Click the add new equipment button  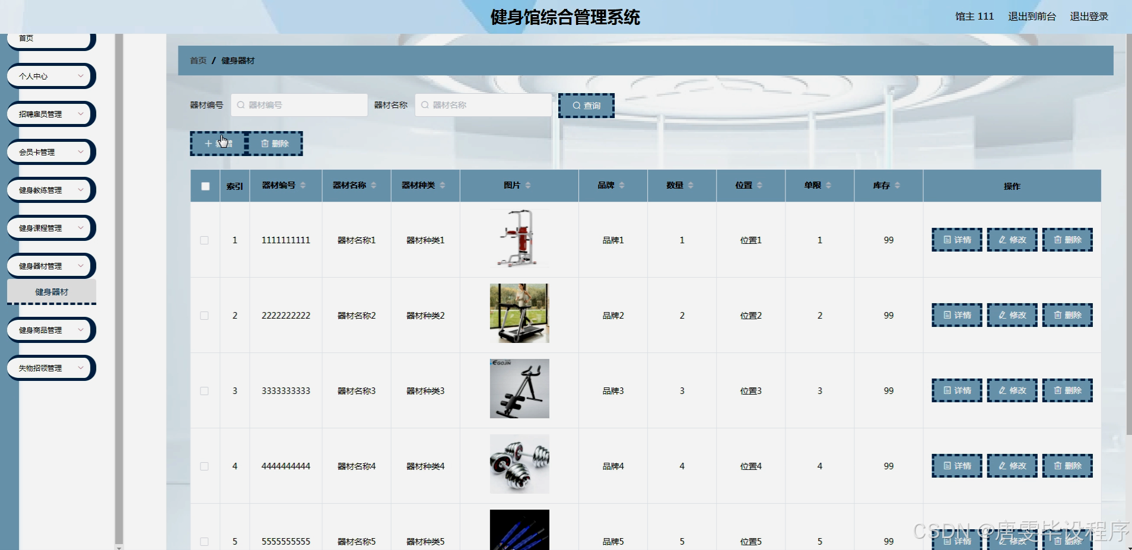point(218,144)
